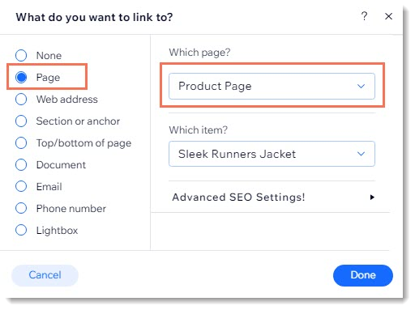The image size is (415, 310).
Task: Click the Cancel button
Action: tap(45, 275)
